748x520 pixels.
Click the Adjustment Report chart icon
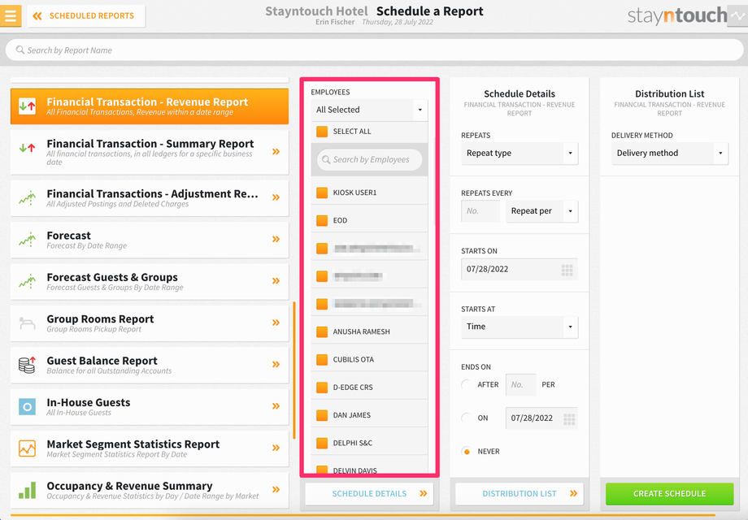pyautogui.click(x=27, y=197)
